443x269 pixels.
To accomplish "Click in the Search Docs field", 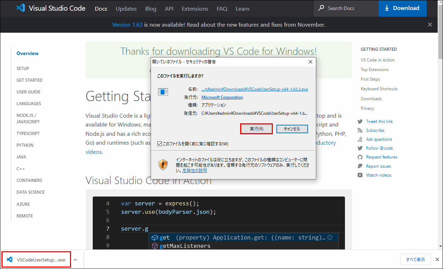I will coord(346,8).
